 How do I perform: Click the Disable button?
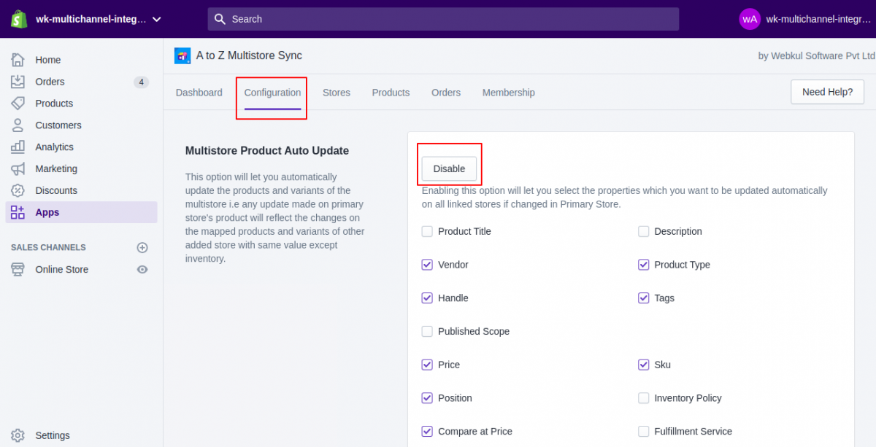point(449,168)
